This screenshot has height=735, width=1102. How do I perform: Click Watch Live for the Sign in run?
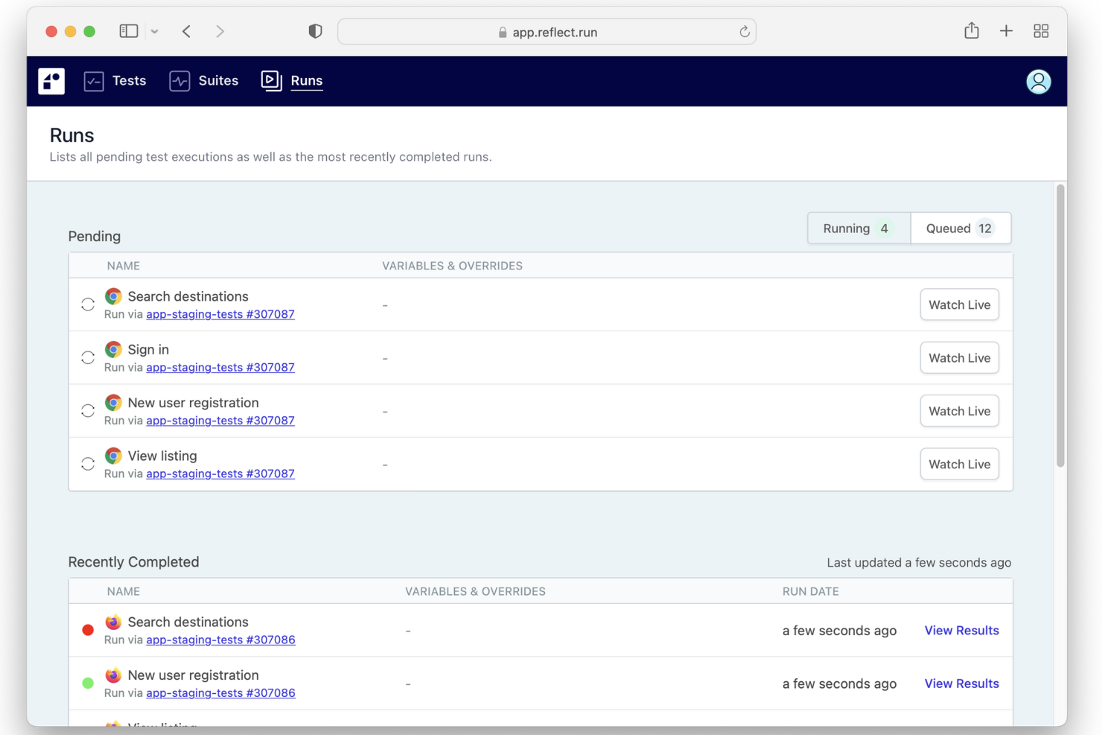click(959, 357)
